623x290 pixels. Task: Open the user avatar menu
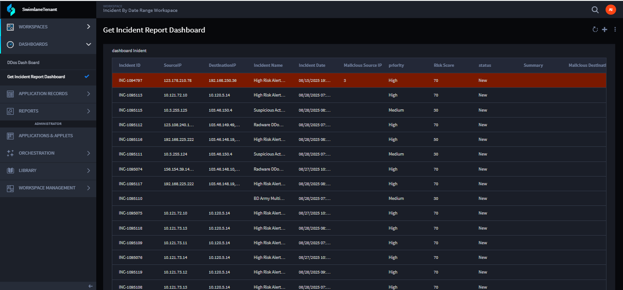point(611,10)
